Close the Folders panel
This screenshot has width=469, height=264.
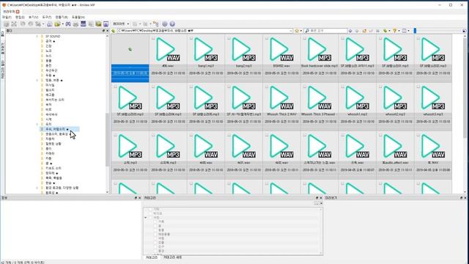pos(108,31)
